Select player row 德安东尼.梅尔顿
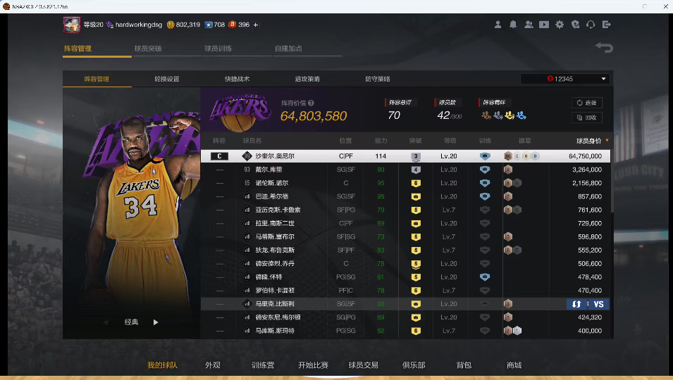Screen dimensions: 673x380 [405, 317]
